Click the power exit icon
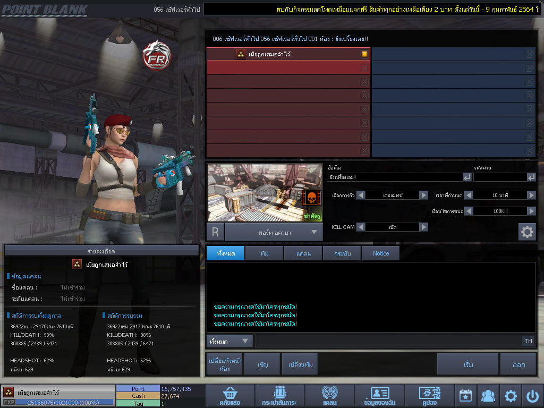Viewport: 544px width, 408px height. click(532, 396)
